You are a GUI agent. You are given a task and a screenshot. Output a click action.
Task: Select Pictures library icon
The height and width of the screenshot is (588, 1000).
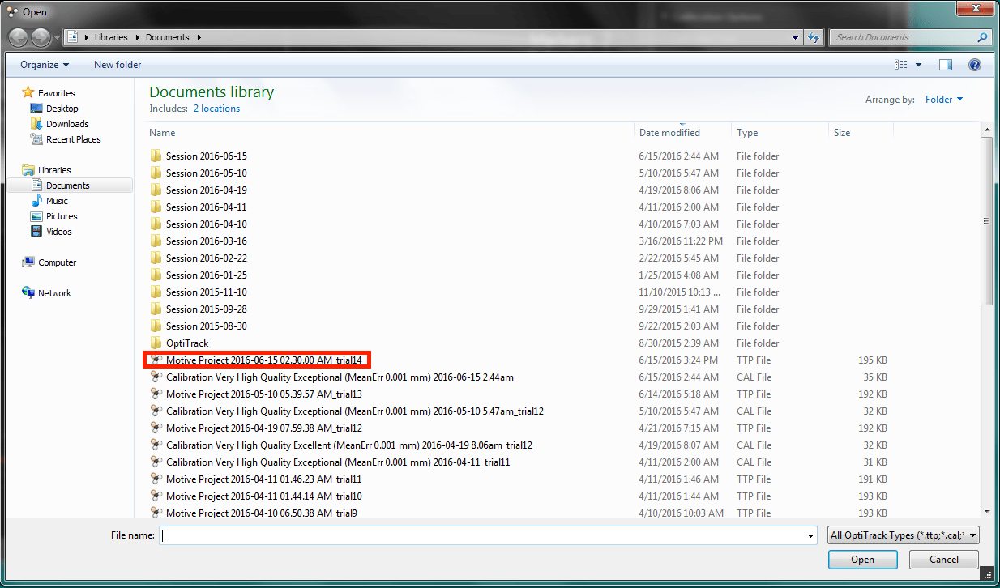[36, 216]
